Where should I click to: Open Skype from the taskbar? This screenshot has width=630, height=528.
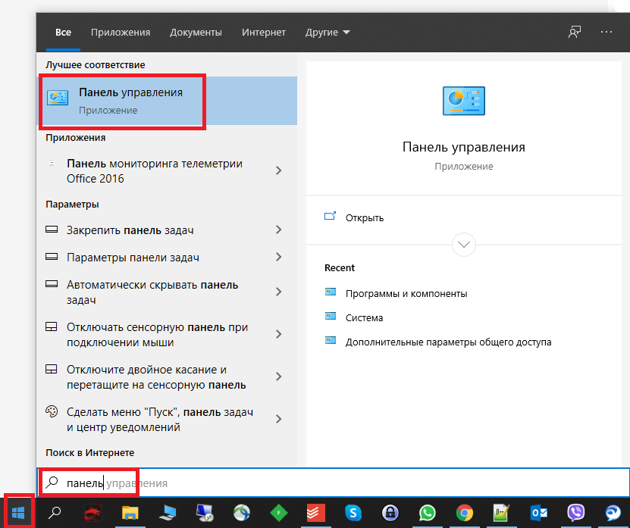click(353, 513)
